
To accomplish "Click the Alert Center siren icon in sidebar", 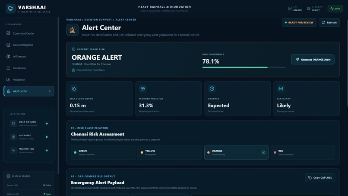I will (x=8, y=91).
